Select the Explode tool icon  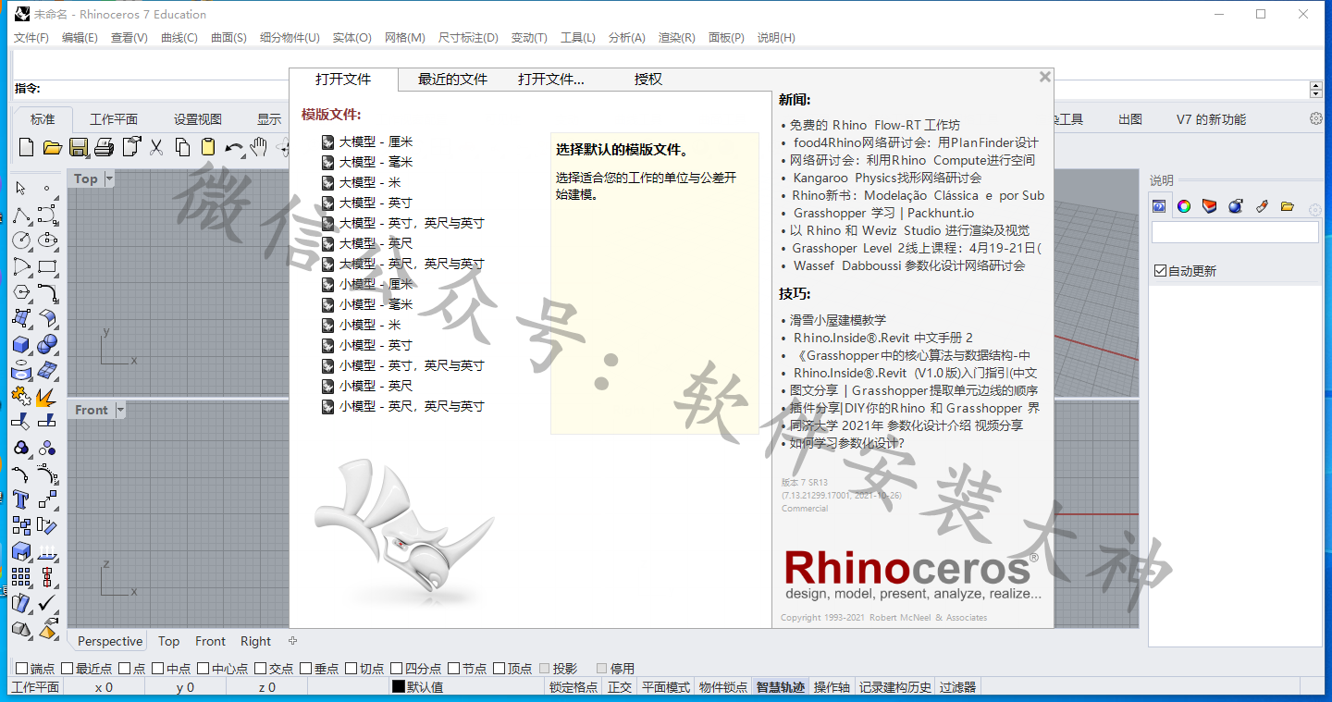47,397
